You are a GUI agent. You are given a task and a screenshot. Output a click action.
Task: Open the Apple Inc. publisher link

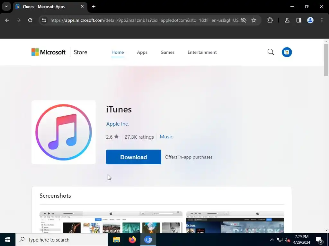[x=118, y=124]
